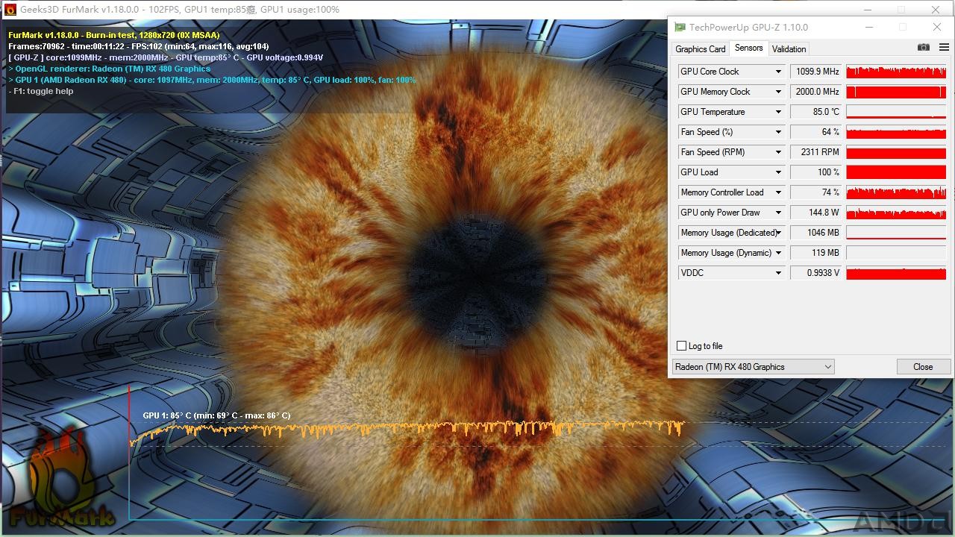955x537 pixels.
Task: Click the GPU-Z title bar app icon
Action: (x=680, y=27)
